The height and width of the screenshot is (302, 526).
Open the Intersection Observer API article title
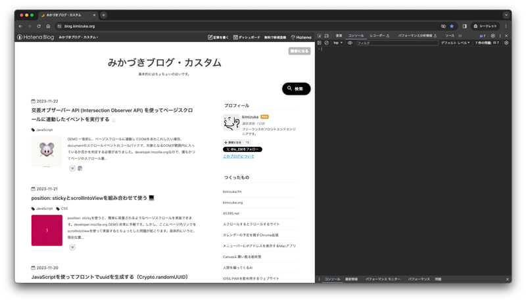tap(112, 114)
